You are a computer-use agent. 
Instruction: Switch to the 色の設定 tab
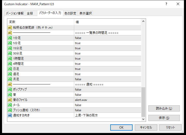(x=70, y=13)
